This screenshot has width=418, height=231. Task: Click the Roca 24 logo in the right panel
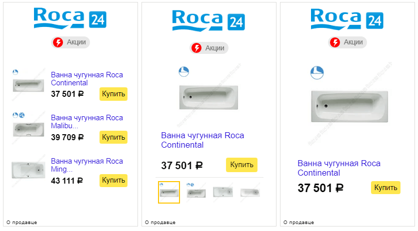tap(347, 18)
